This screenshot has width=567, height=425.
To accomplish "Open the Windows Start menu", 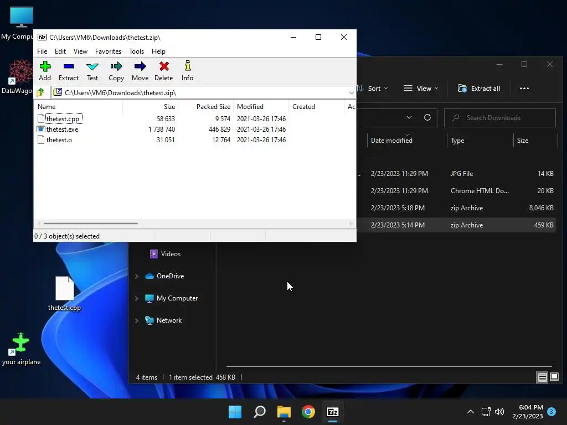I will (x=235, y=412).
